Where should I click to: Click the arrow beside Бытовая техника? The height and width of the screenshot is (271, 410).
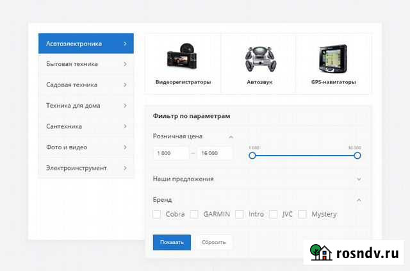tap(125, 64)
